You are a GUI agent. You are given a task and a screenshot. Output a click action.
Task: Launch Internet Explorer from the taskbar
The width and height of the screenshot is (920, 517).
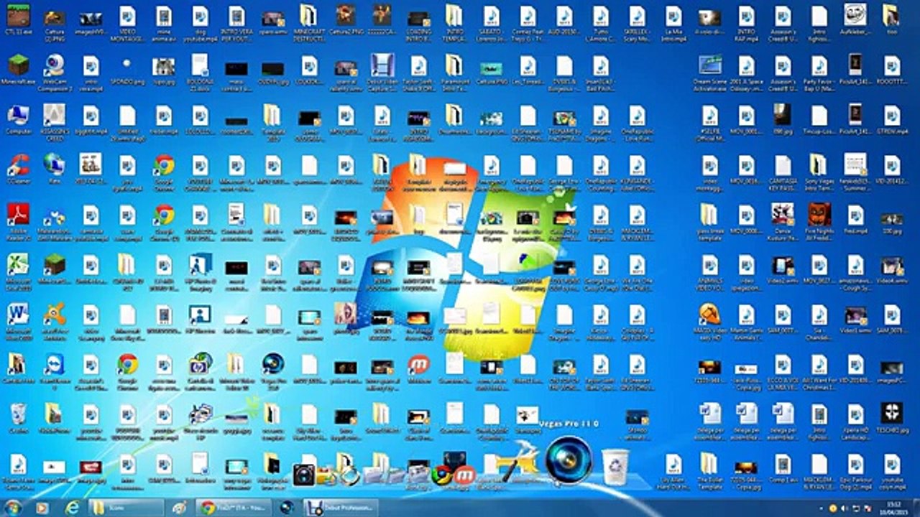click(72, 508)
